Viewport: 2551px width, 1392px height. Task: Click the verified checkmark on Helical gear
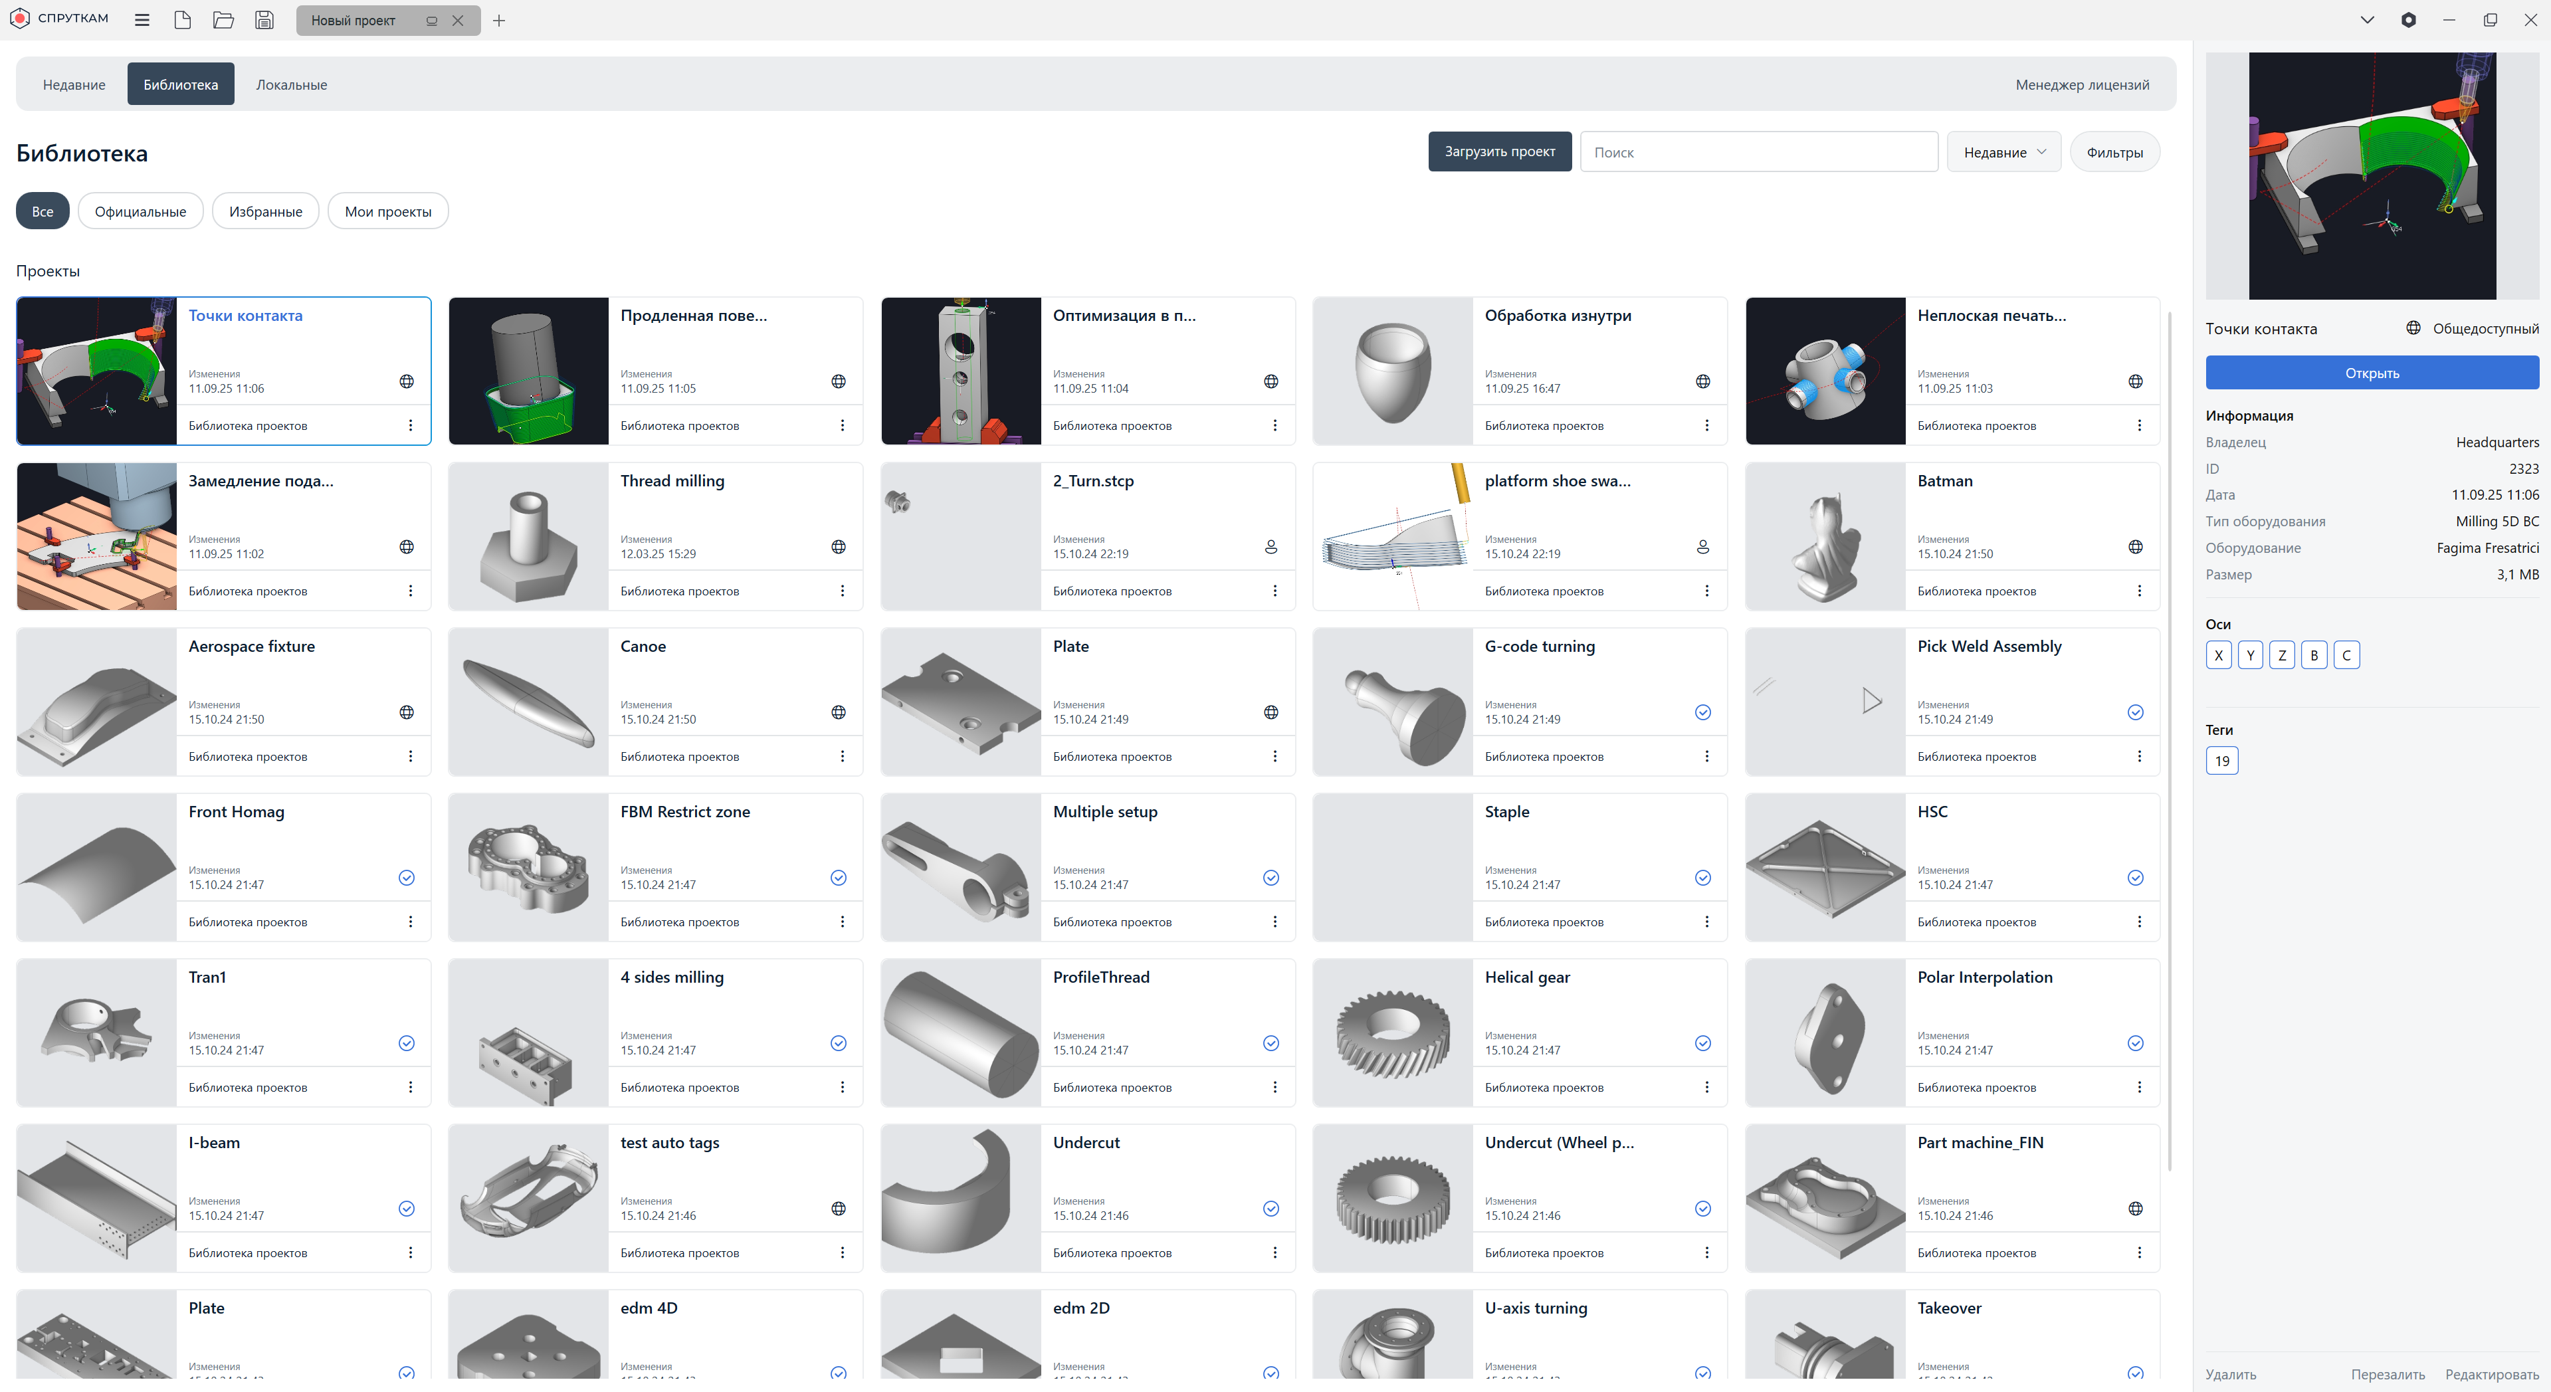coord(1702,1043)
